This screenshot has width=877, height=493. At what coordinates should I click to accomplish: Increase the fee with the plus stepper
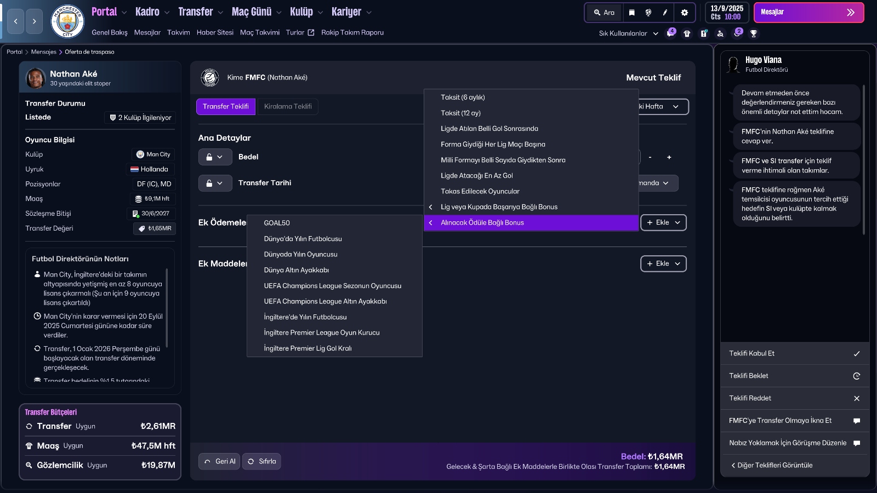coord(669,157)
